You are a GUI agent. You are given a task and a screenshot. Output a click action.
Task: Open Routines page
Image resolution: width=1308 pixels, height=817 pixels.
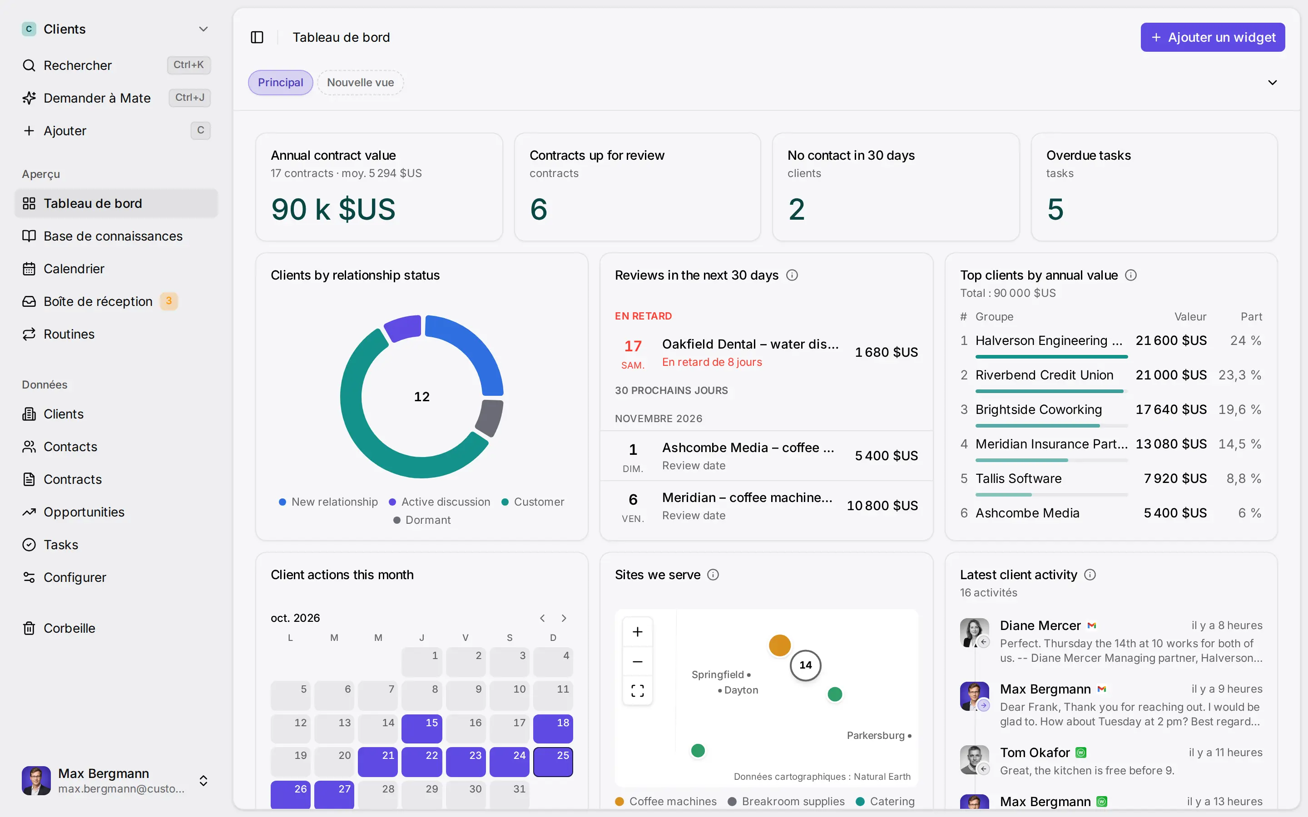pyautogui.click(x=116, y=334)
